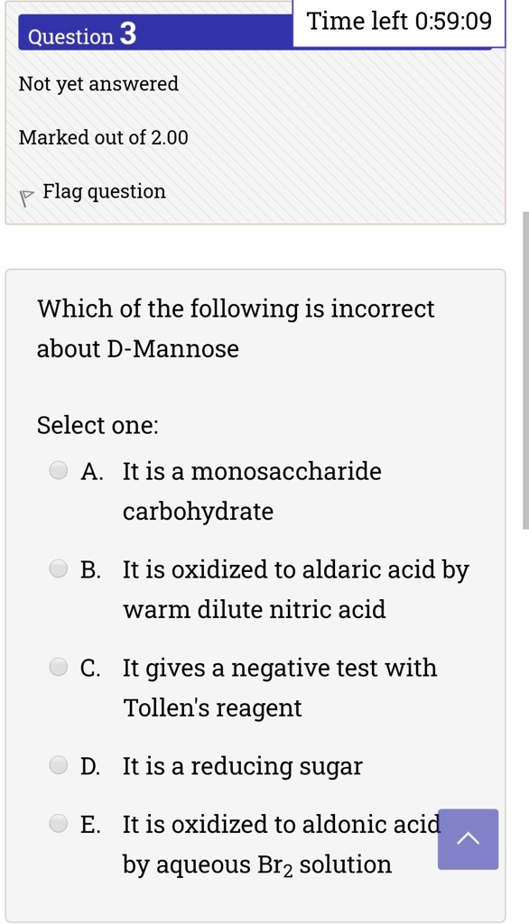Click the flag icon beside Flag question
529x924 pixels.
24,199
